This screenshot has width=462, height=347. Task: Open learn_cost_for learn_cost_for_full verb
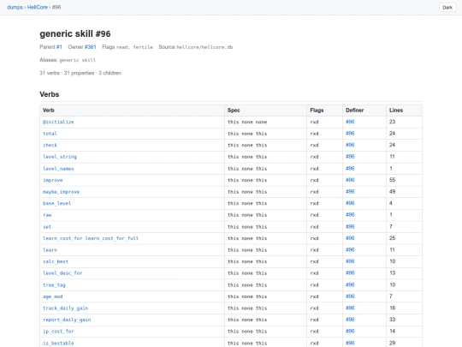[91, 238]
